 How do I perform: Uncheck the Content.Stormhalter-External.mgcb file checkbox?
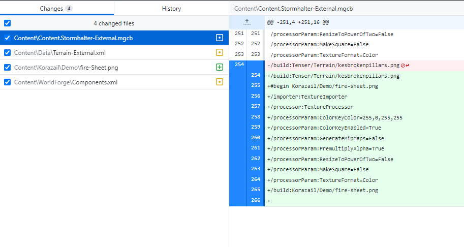pyautogui.click(x=7, y=38)
